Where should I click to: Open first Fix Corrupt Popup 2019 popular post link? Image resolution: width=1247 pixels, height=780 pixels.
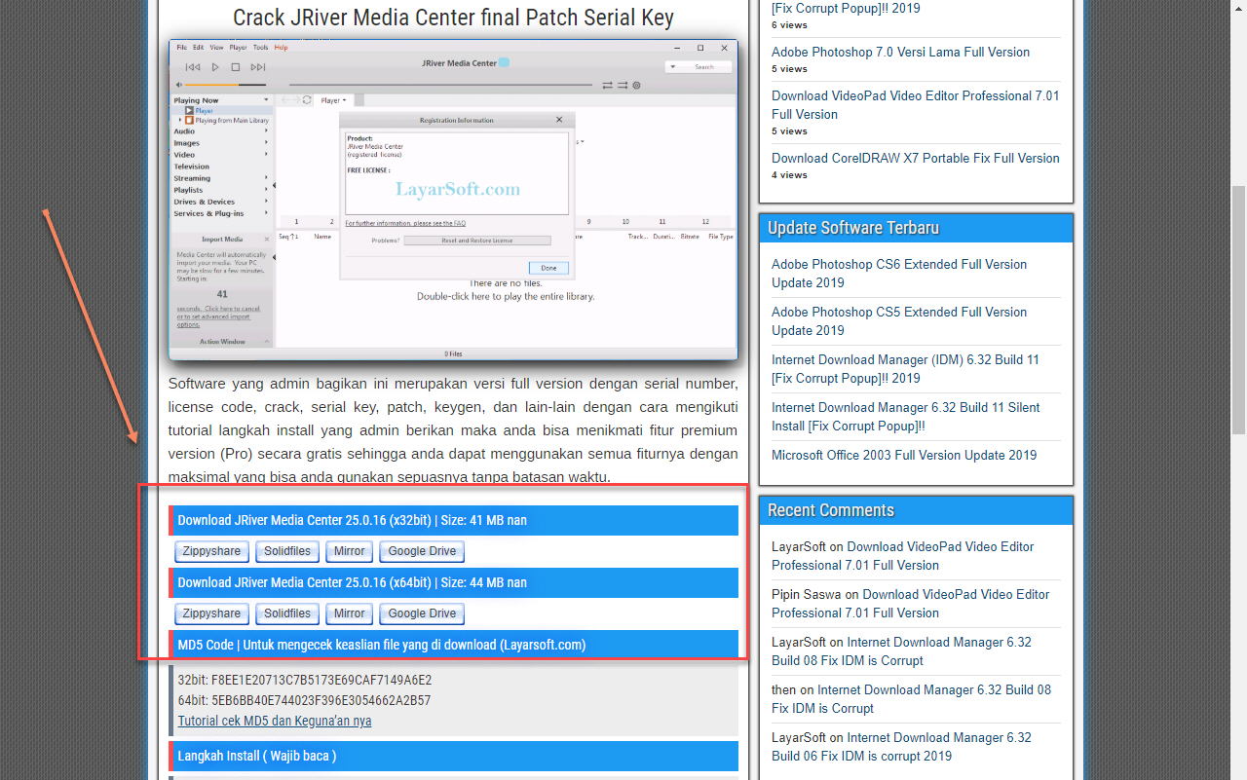point(846,8)
